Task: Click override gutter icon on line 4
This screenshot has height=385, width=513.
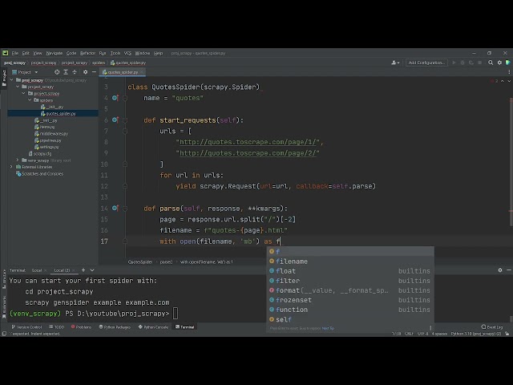Action: click(x=115, y=98)
